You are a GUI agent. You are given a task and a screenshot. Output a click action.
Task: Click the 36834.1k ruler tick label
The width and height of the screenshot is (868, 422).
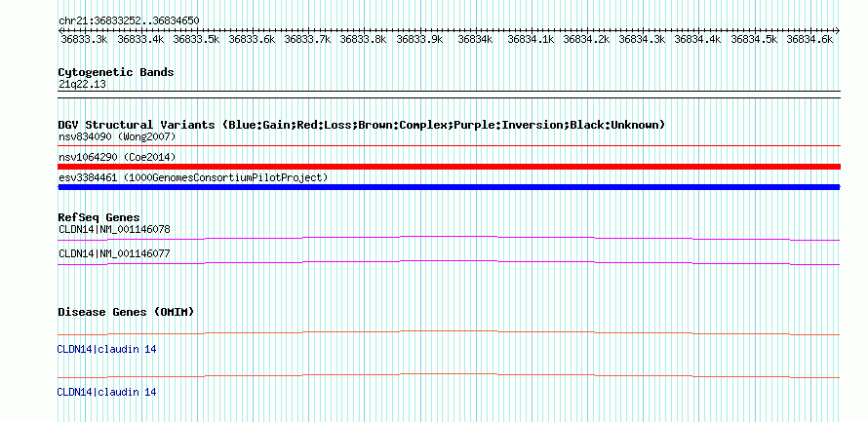531,39
